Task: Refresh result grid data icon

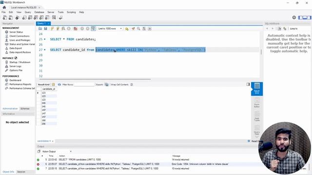Action: [59, 85]
